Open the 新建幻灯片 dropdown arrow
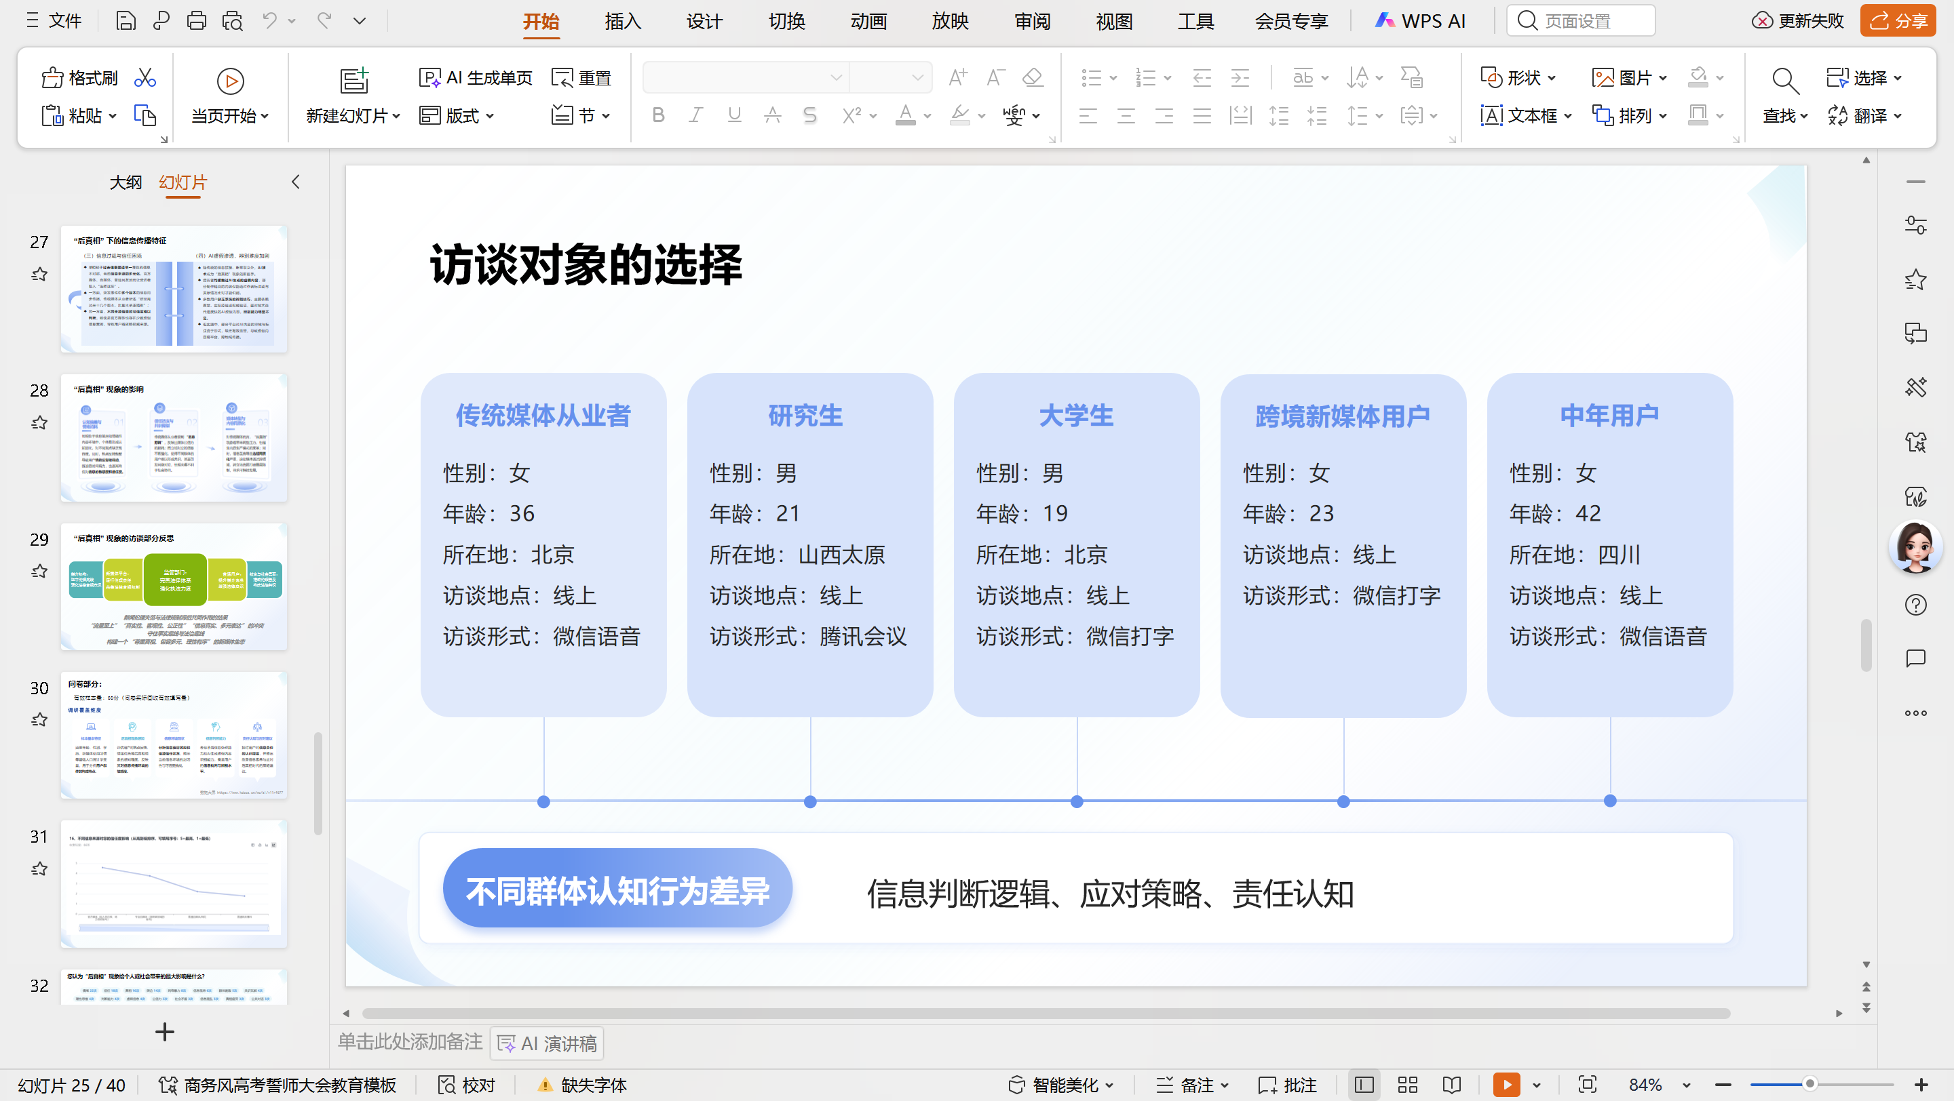 tap(398, 115)
